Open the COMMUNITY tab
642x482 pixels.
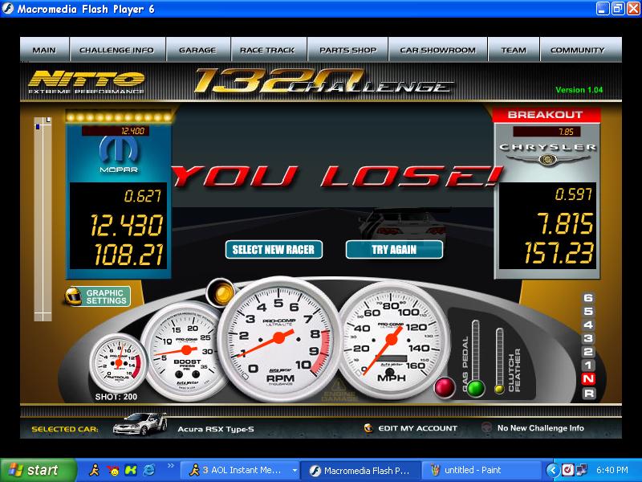click(581, 50)
